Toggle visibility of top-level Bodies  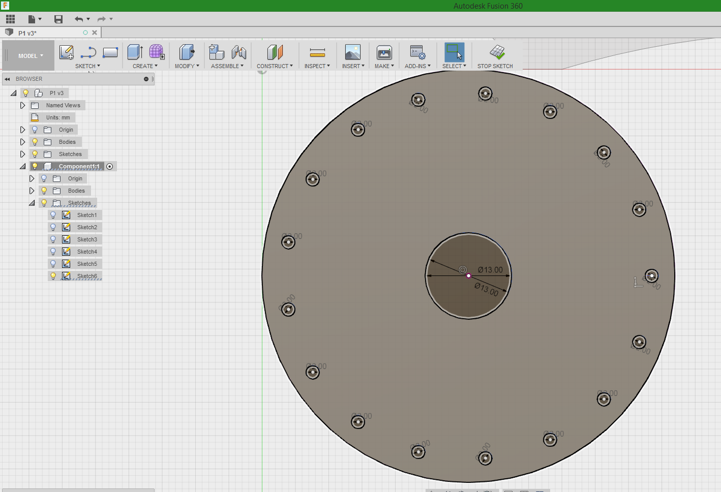pos(35,142)
